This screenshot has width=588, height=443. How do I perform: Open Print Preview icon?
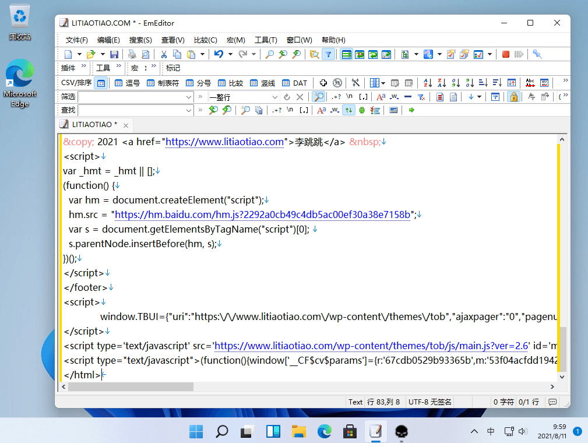146,54
